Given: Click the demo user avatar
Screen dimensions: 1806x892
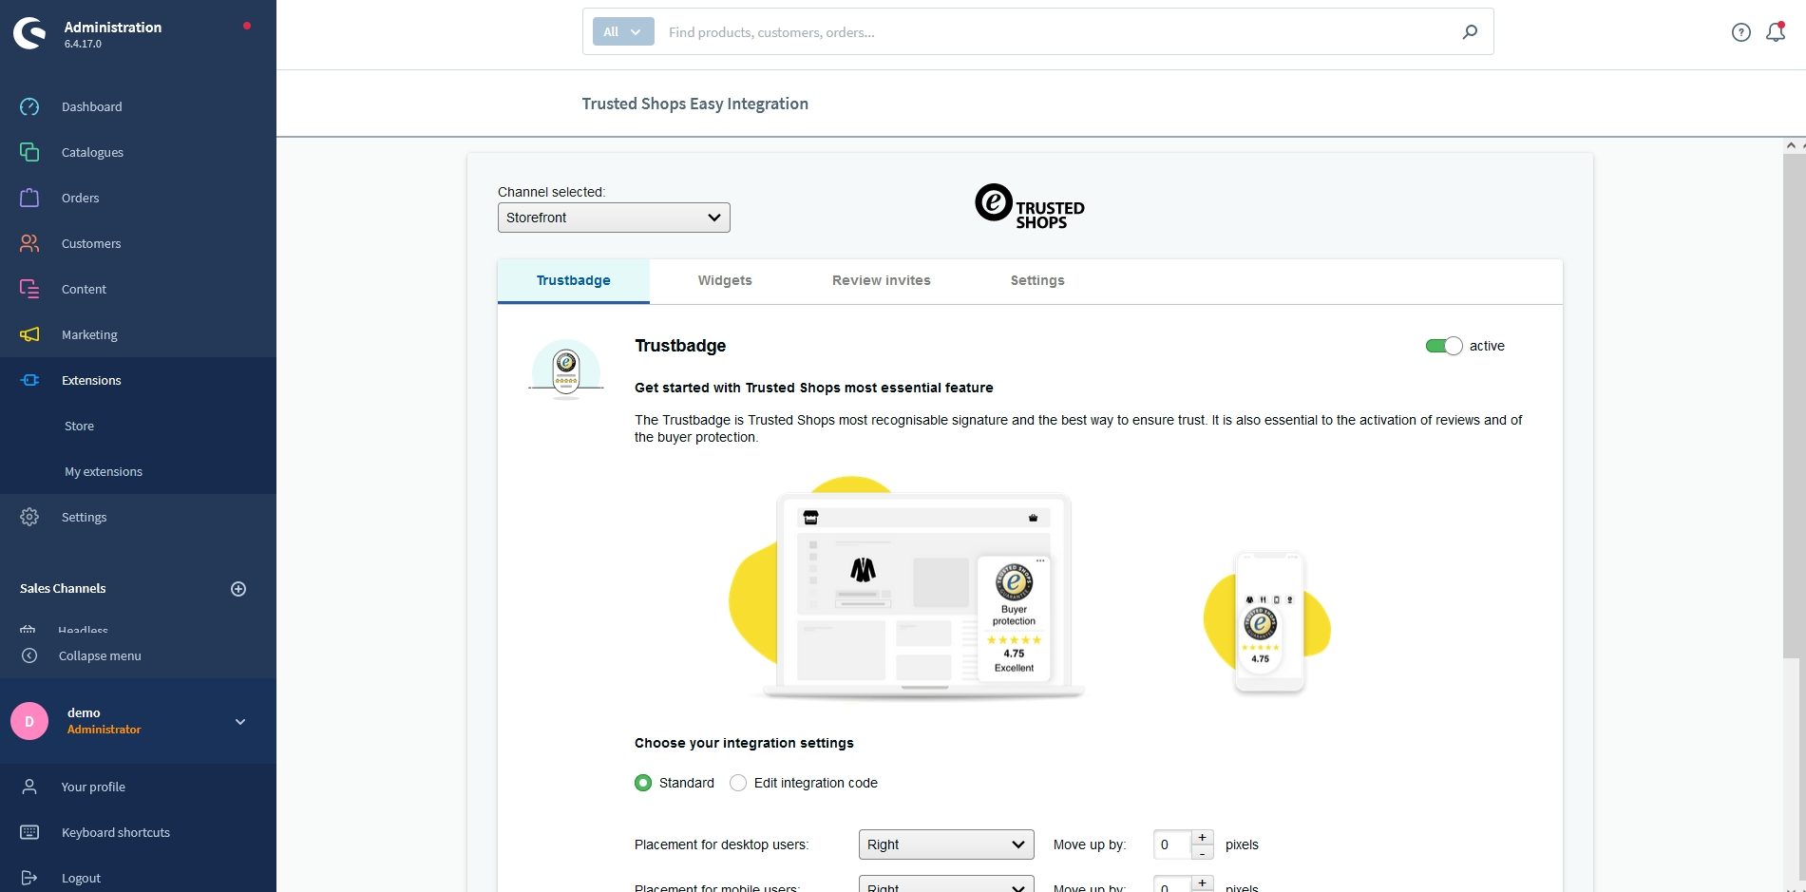Looking at the screenshot, I should click(29, 721).
